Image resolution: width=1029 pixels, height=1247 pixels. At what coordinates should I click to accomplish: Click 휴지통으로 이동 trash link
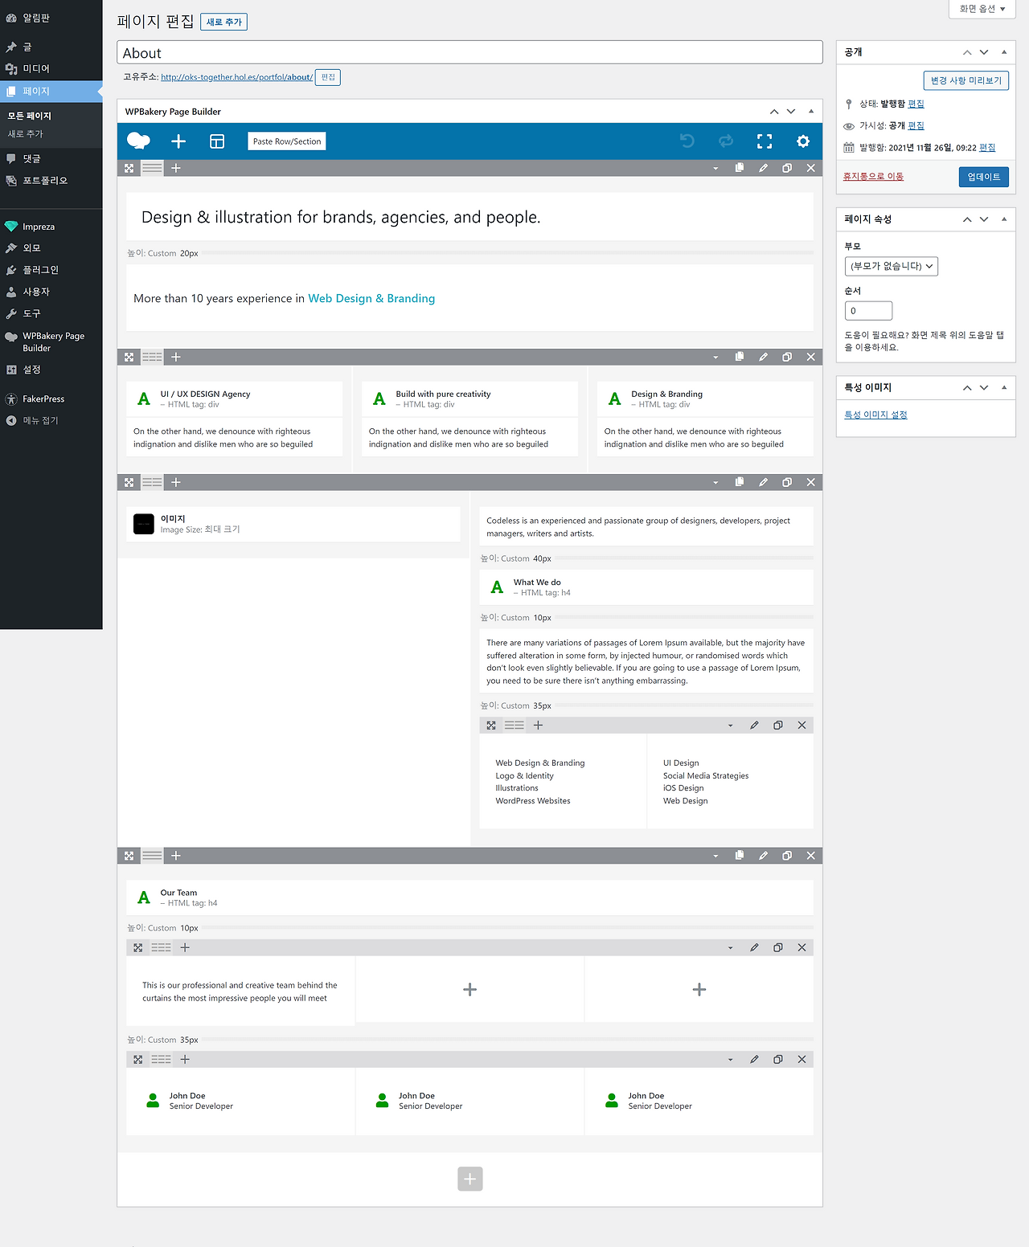pyautogui.click(x=873, y=176)
